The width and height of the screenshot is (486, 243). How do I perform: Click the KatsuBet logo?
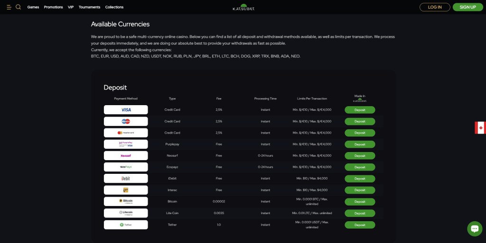point(243,7)
